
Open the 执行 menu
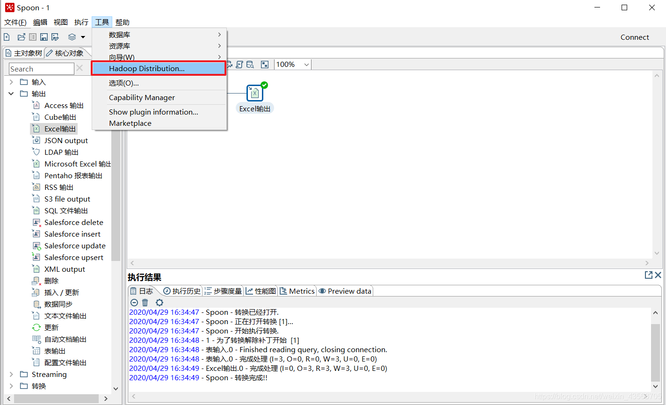pyautogui.click(x=81, y=22)
